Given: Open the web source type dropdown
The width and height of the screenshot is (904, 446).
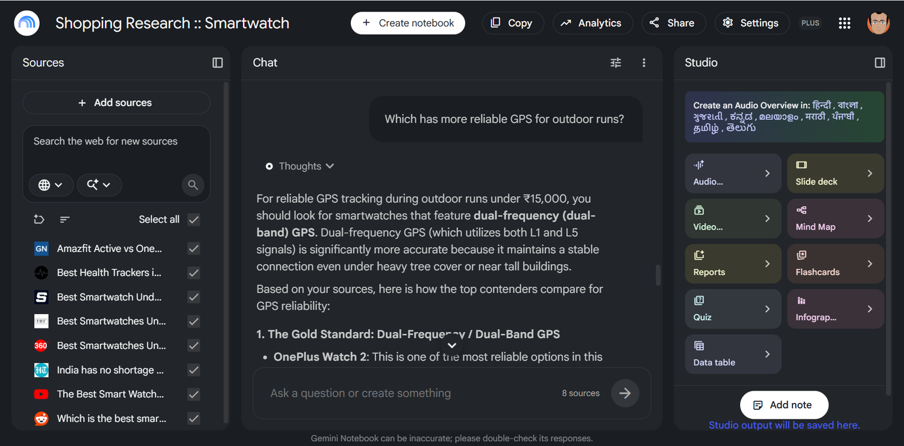Looking at the screenshot, I should pyautogui.click(x=51, y=185).
